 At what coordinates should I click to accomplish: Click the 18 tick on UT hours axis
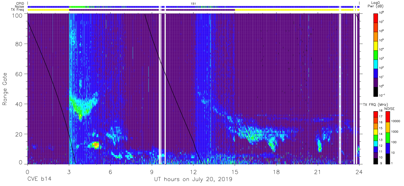(276, 172)
